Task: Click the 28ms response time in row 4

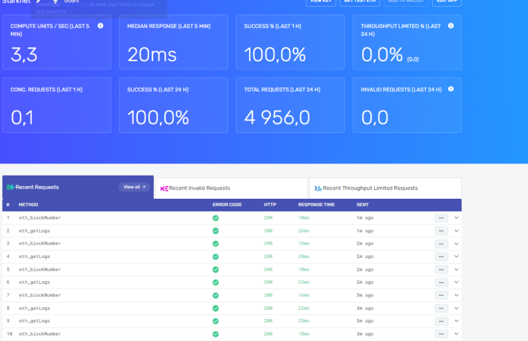Action: click(x=304, y=257)
